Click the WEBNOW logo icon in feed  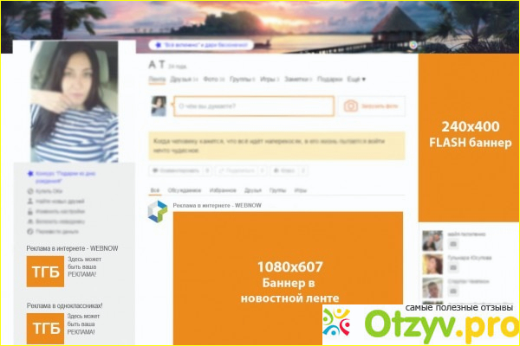pos(157,211)
